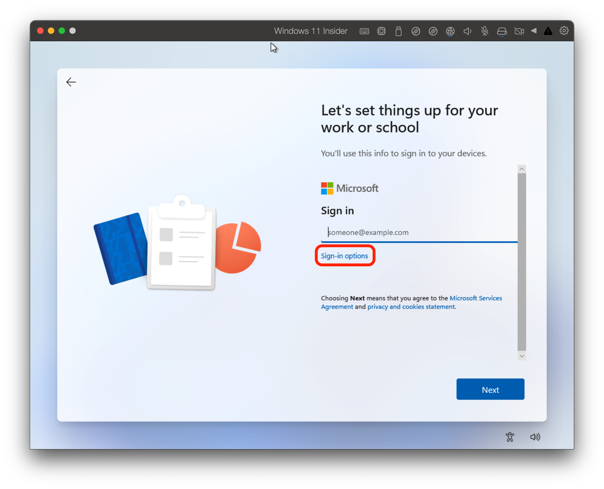The width and height of the screenshot is (604, 489).
Task: Open the privacy and cookies statement link
Action: (411, 306)
